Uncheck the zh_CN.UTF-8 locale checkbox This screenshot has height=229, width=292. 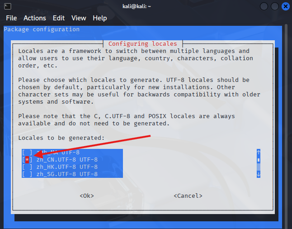pyautogui.click(x=27, y=160)
